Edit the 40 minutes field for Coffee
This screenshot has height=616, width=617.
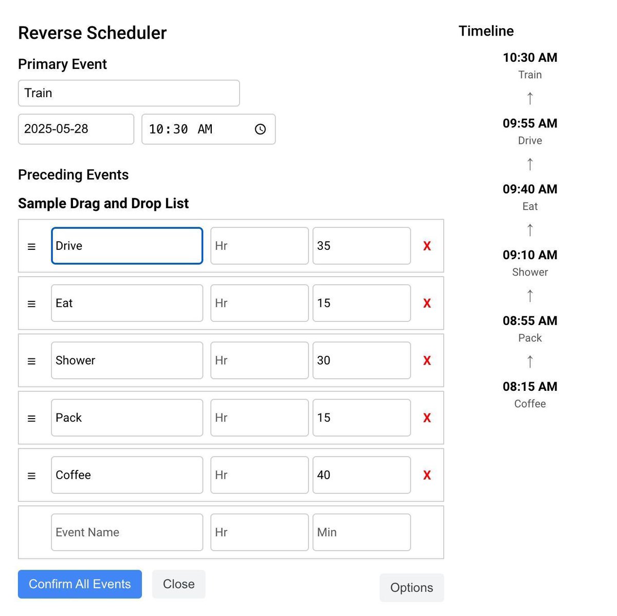point(362,475)
